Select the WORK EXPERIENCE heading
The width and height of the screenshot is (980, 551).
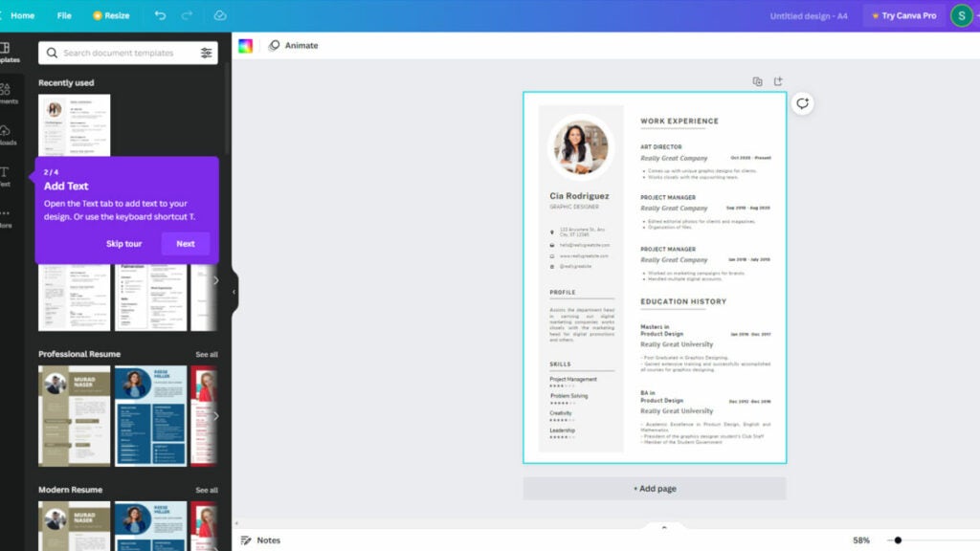pos(679,121)
